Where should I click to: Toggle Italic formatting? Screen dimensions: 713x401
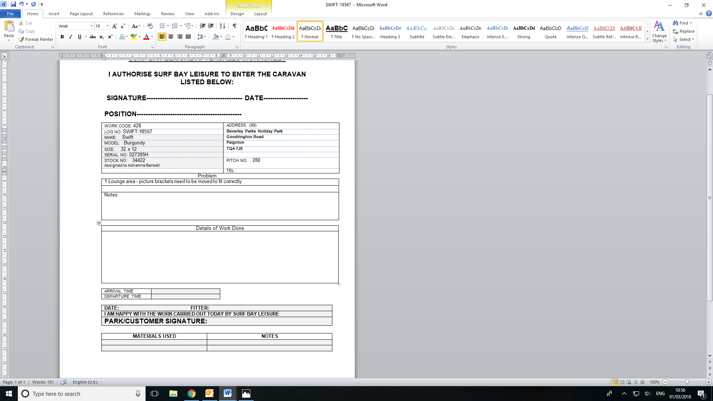click(71, 37)
